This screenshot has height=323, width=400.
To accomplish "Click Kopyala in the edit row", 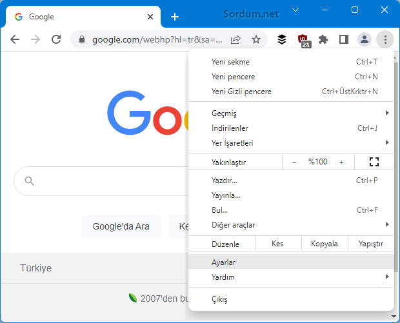I will coord(325,244).
